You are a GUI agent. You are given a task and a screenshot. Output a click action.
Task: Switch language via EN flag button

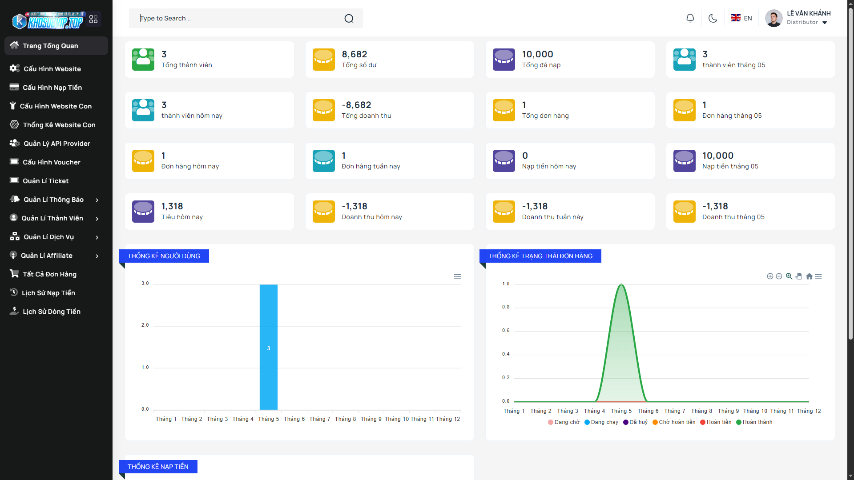[x=741, y=18]
